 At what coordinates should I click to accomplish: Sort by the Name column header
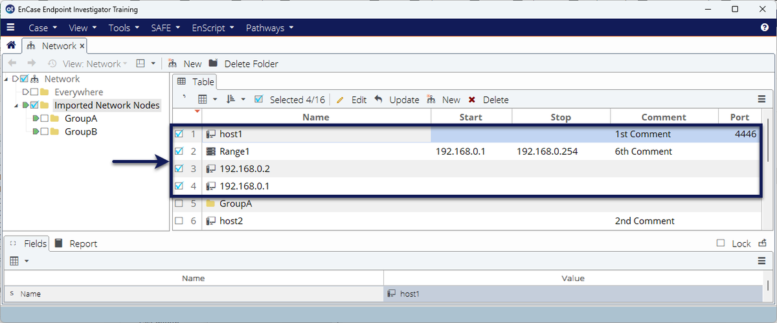[x=316, y=117]
